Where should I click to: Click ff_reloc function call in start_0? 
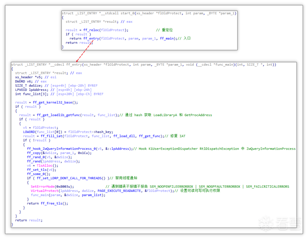point(91,30)
